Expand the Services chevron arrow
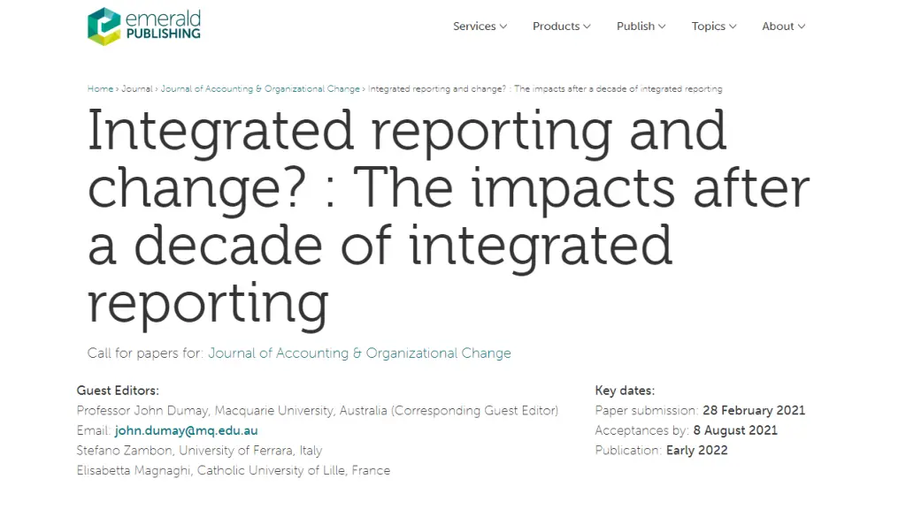Image resolution: width=906 pixels, height=509 pixels. [x=503, y=27]
